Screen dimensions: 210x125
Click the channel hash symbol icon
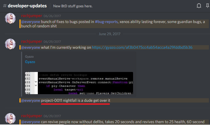click(x=4, y=6)
